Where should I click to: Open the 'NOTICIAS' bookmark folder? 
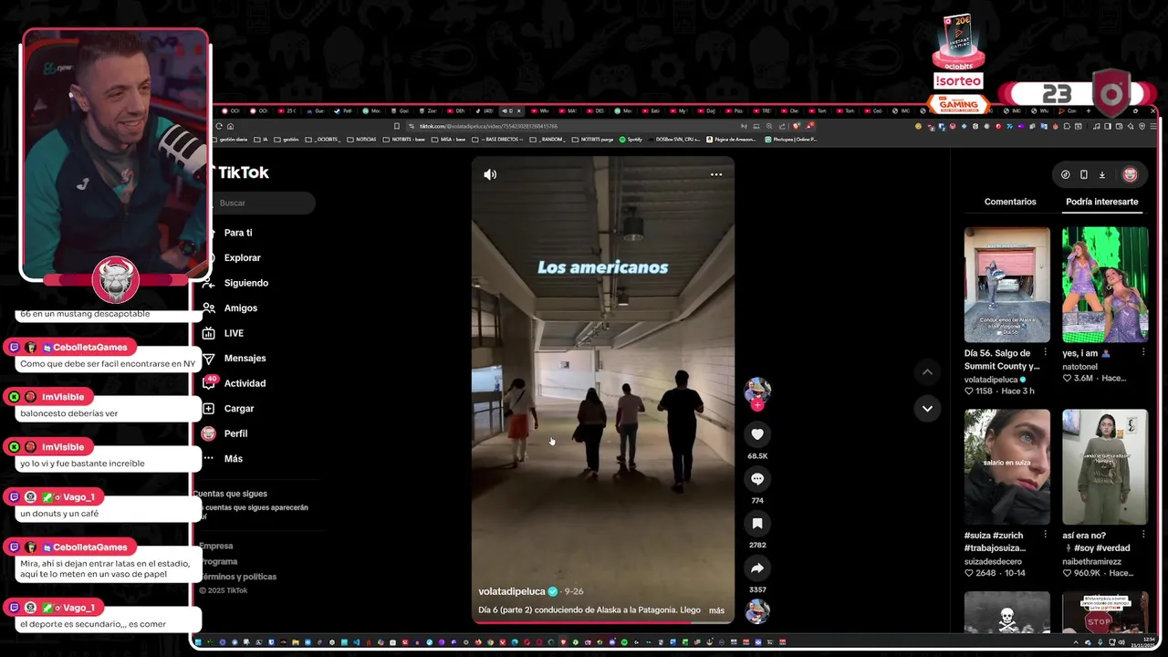pyautogui.click(x=361, y=140)
